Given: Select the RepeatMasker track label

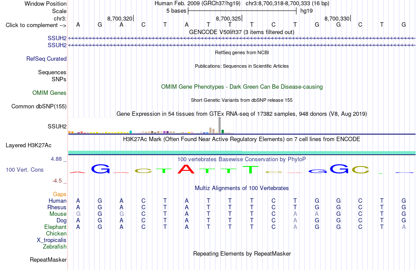Looking at the screenshot, I should [x=48, y=260].
